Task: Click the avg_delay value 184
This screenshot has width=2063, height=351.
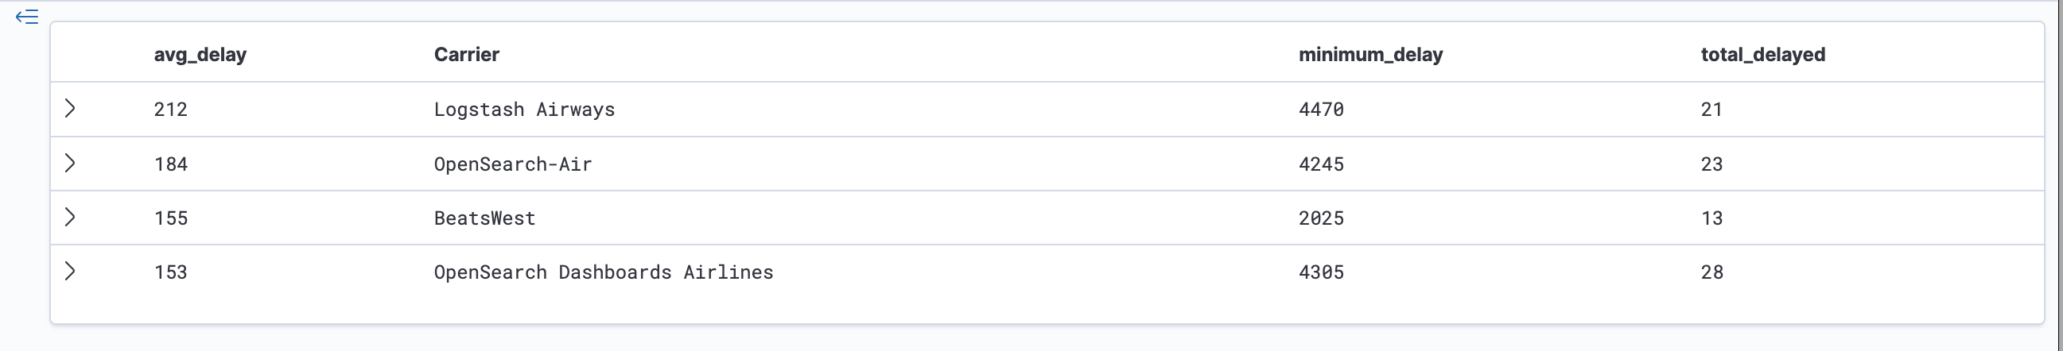Action: point(170,164)
